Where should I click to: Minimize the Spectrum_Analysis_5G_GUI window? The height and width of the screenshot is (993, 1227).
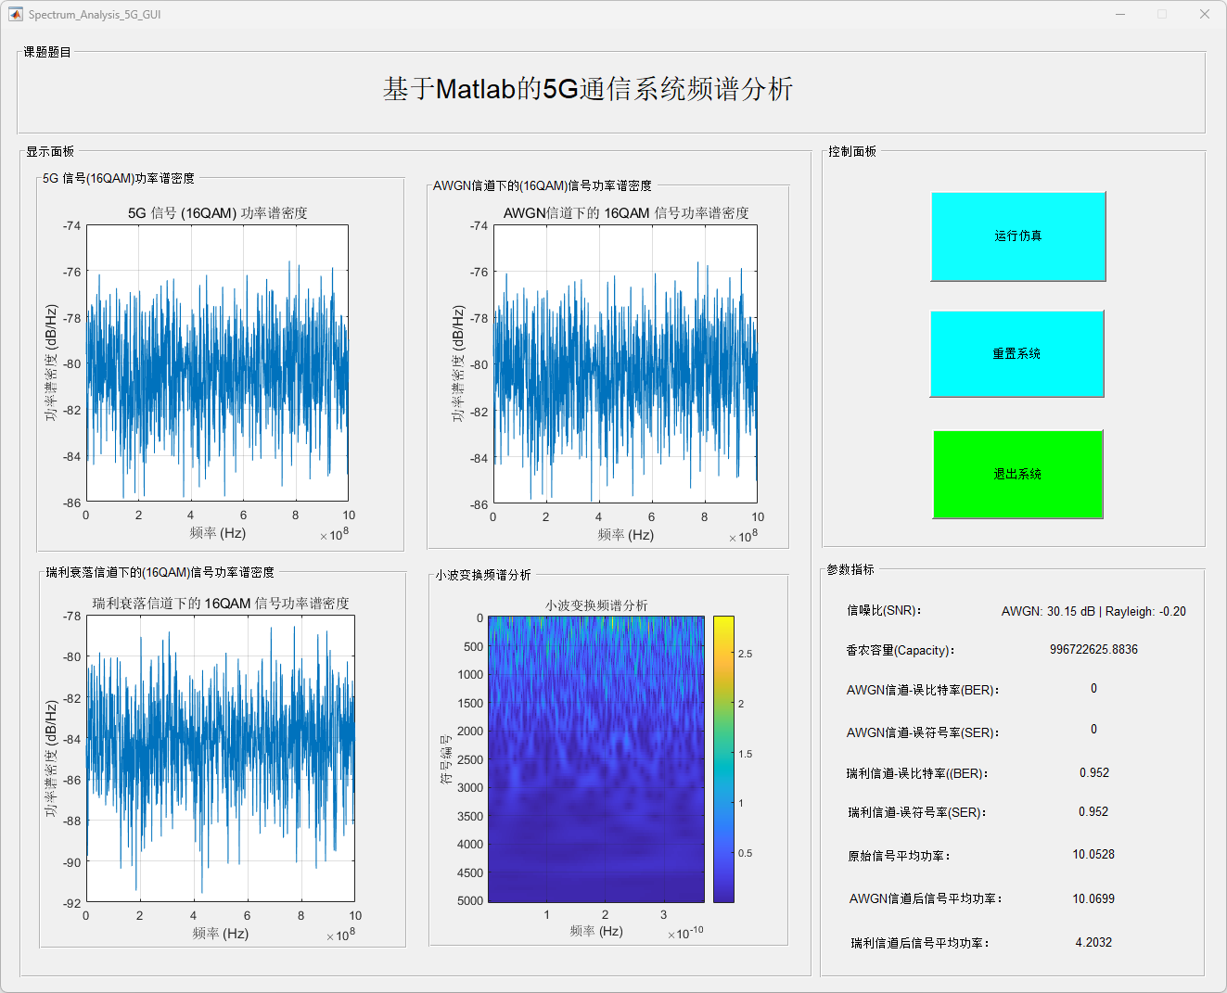pyautogui.click(x=1120, y=14)
